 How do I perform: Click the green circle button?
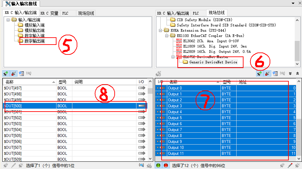[x=158, y=165]
